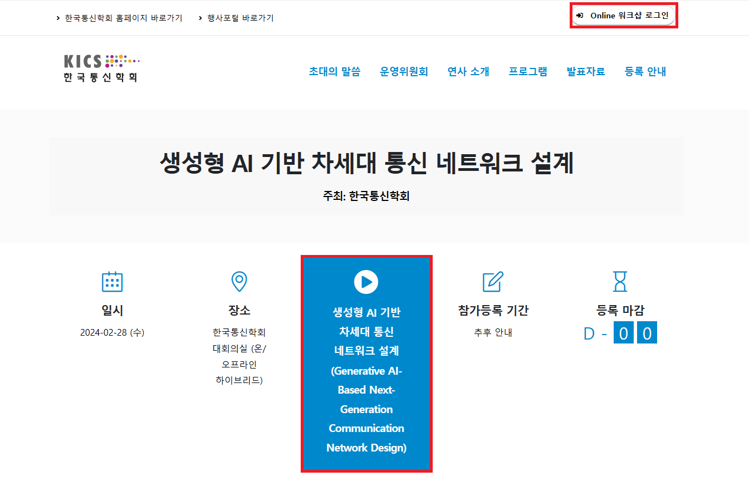Click the edit pencil icon for 참가등록 기간

click(493, 282)
